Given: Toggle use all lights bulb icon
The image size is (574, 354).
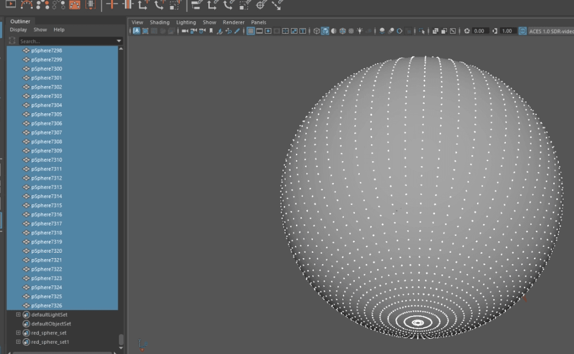Looking at the screenshot, I should [x=359, y=31].
